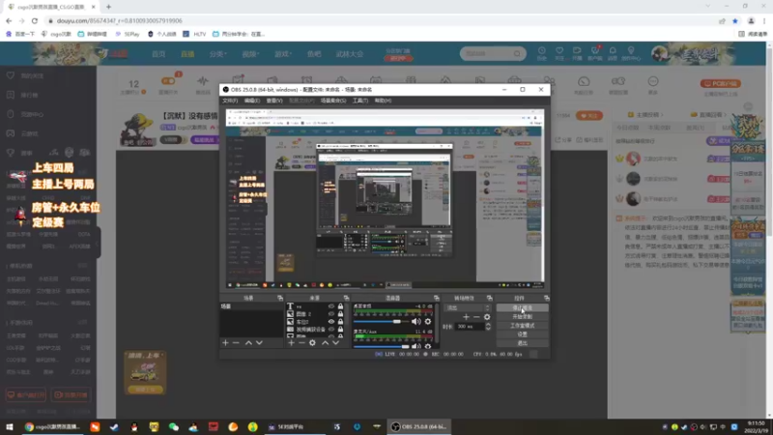773x435 pixels.
Task: Open the 文件(F) menu in OBS
Action: (x=230, y=101)
